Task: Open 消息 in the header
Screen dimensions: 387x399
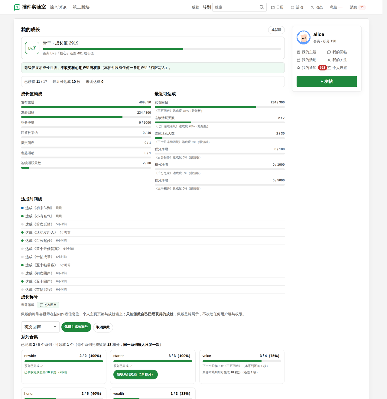Action: [353, 7]
